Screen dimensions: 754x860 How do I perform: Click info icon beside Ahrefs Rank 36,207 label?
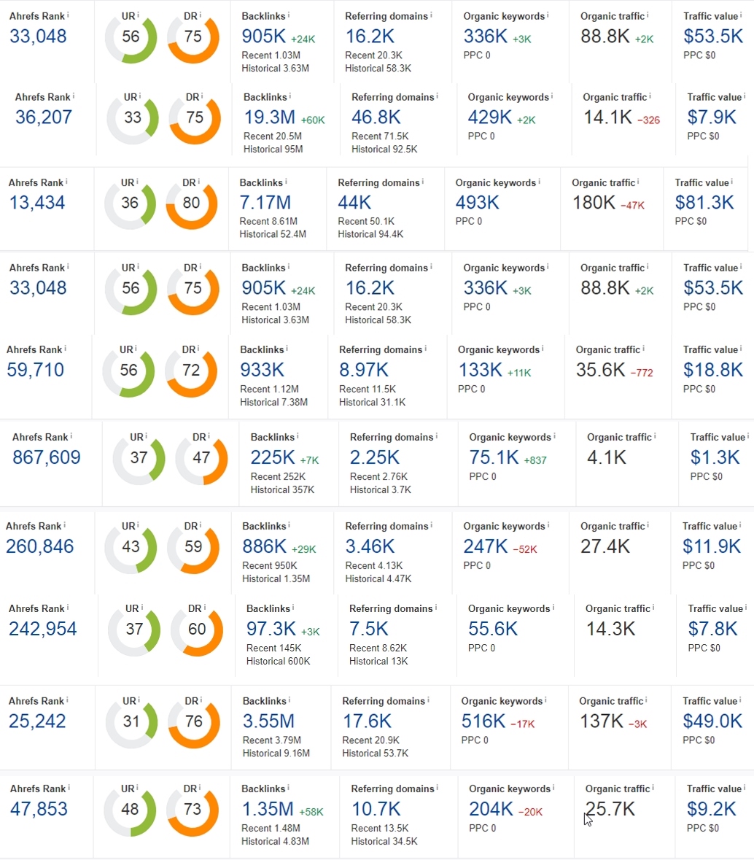[74, 96]
